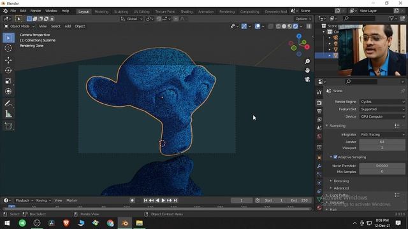The width and height of the screenshot is (408, 229).
Task: Toggle X-ray view
Action: point(270,26)
